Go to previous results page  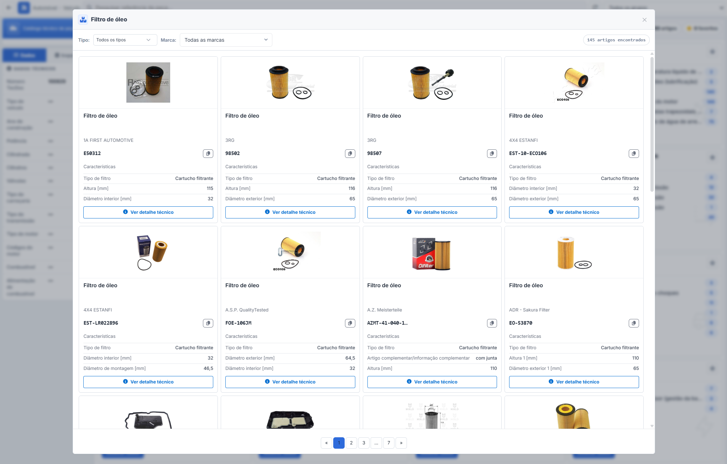point(326,443)
